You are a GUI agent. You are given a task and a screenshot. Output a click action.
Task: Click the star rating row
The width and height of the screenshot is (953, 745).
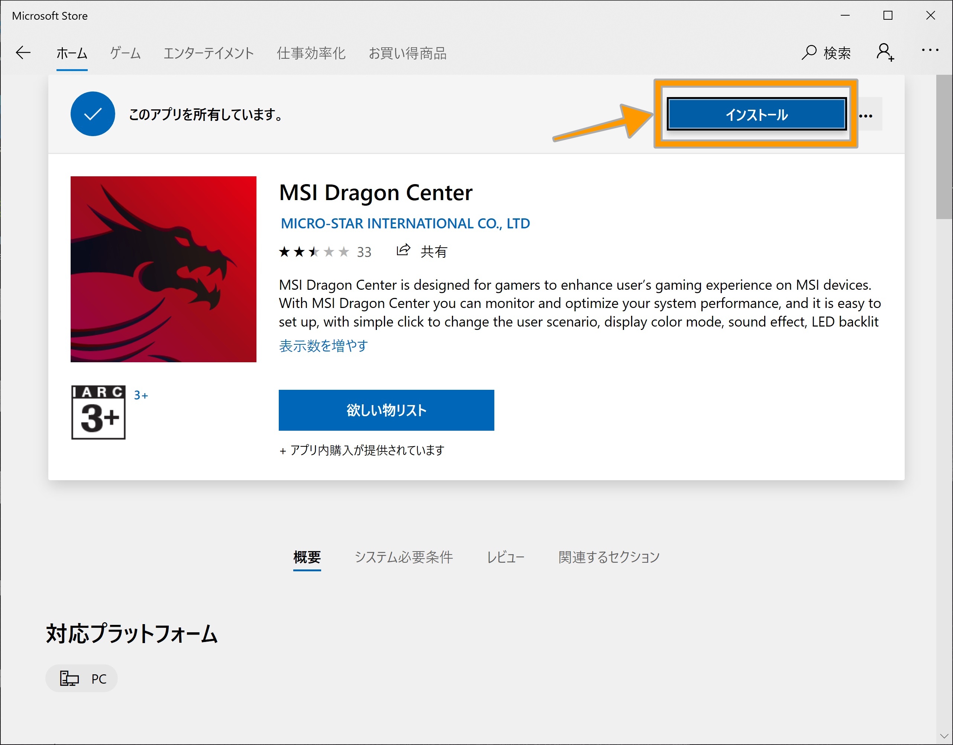314,252
